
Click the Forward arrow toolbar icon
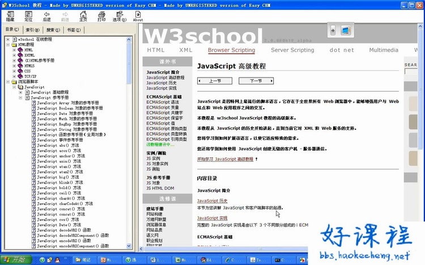point(65,16)
